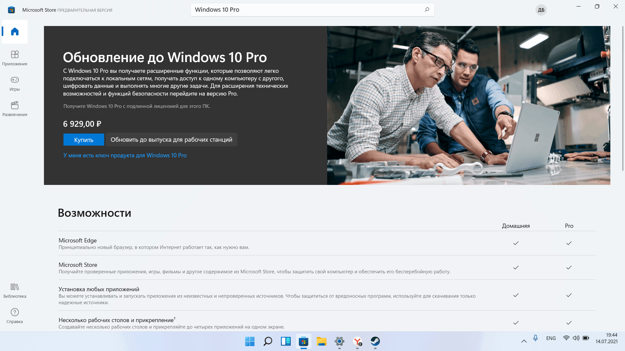Switch the ENG input language indicator
The width and height of the screenshot is (625, 351).
tap(551, 338)
